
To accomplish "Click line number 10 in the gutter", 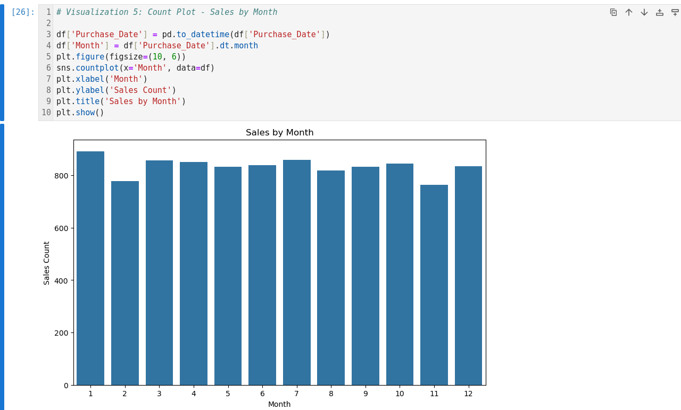I will pyautogui.click(x=46, y=113).
